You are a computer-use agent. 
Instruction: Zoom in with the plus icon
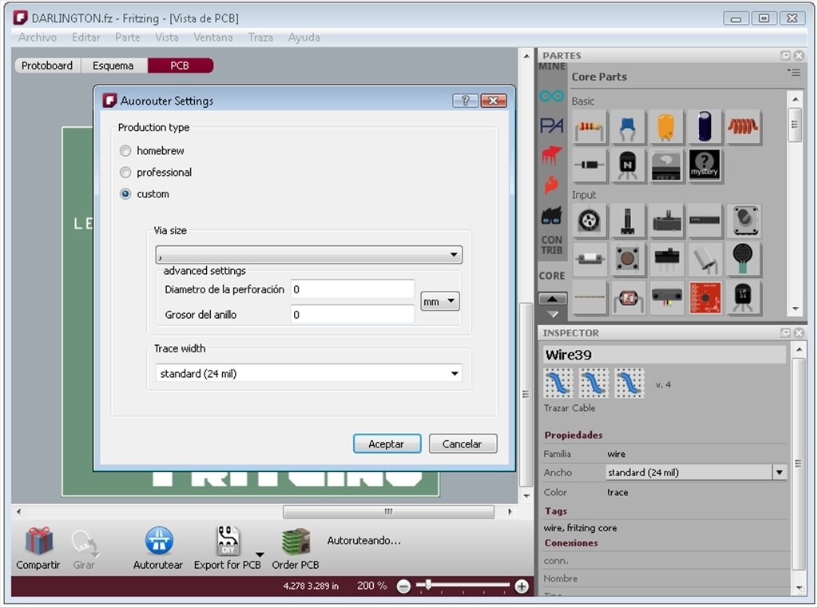pos(521,586)
